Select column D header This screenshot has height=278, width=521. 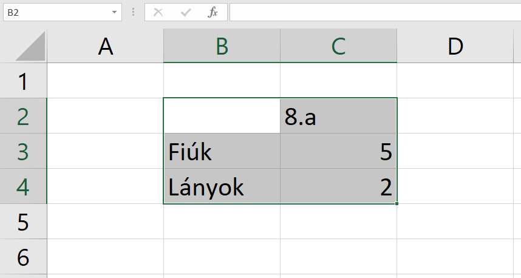click(455, 47)
